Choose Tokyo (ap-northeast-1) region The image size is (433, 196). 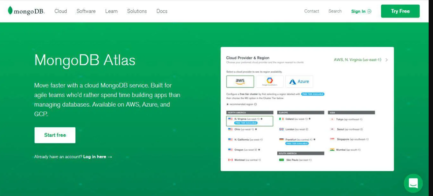click(346, 119)
